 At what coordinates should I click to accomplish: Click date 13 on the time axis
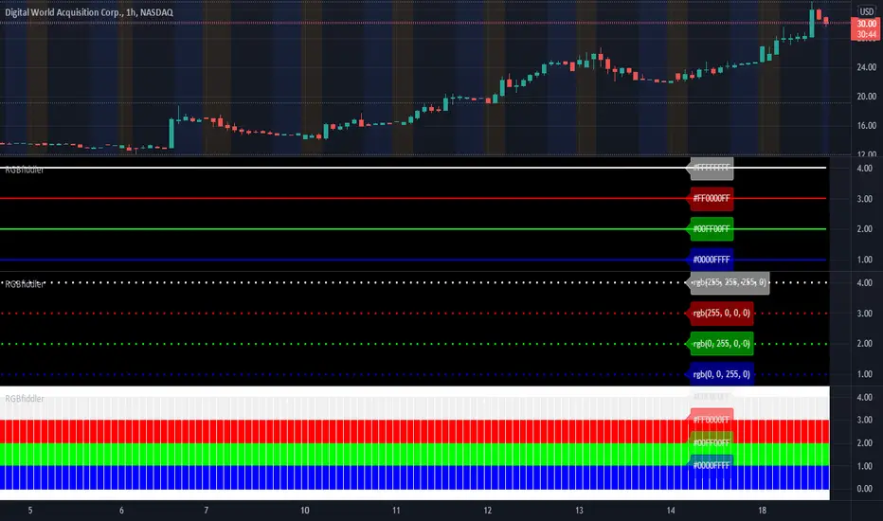pyautogui.click(x=579, y=511)
